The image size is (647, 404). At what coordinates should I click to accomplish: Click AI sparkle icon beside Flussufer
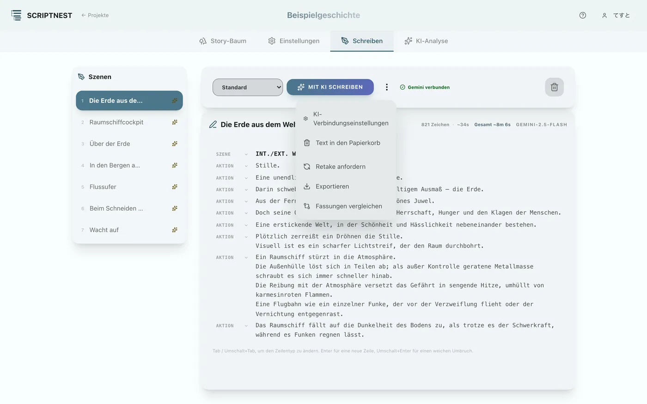(x=175, y=187)
